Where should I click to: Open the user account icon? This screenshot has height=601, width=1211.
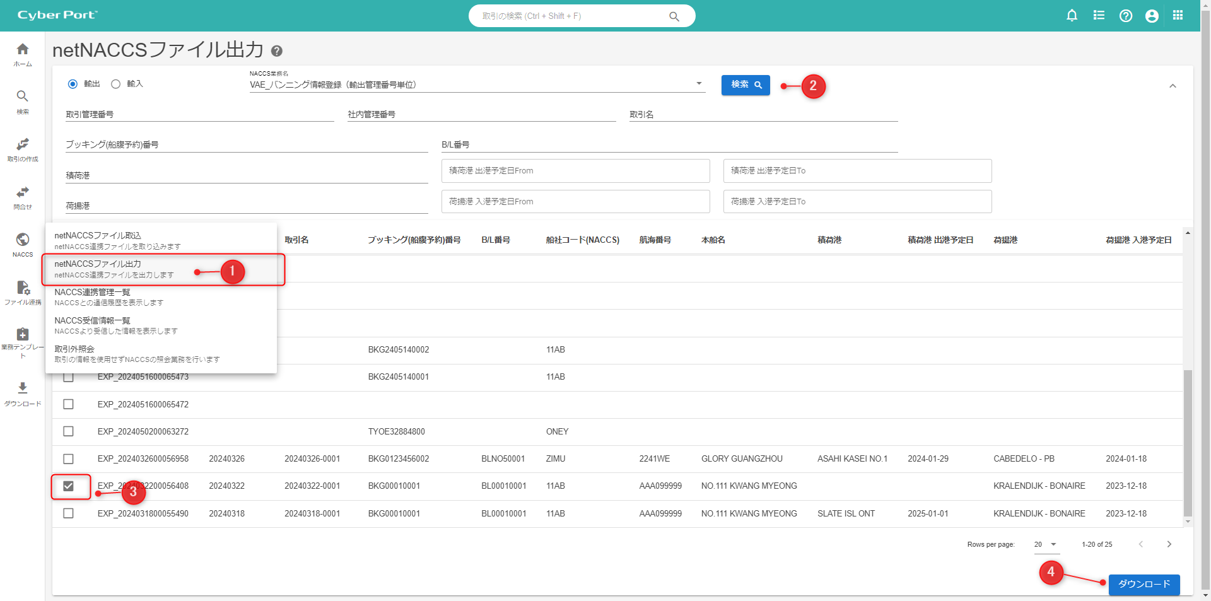(x=1152, y=16)
